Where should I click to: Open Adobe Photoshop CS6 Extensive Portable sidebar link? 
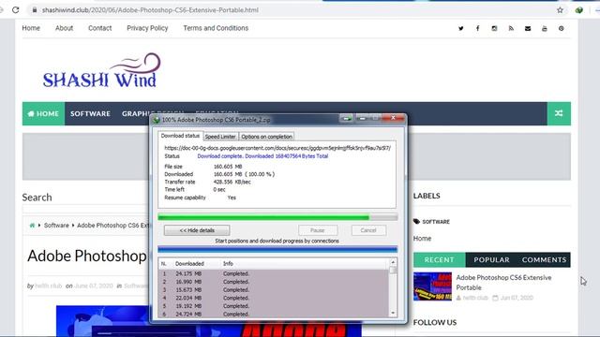click(503, 283)
